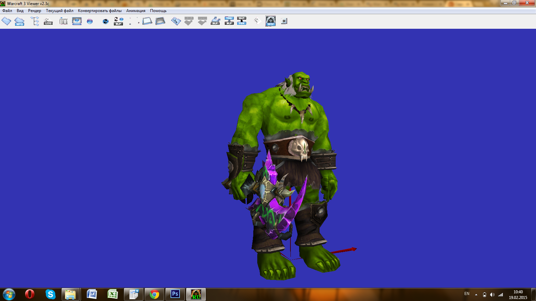Viewport: 536px width, 301px height.
Task: Click the second greyed-out export icon
Action: click(202, 21)
